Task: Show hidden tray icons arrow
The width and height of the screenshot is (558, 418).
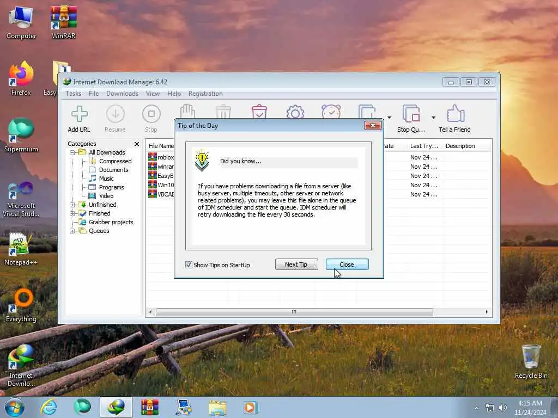Action: click(x=476, y=408)
